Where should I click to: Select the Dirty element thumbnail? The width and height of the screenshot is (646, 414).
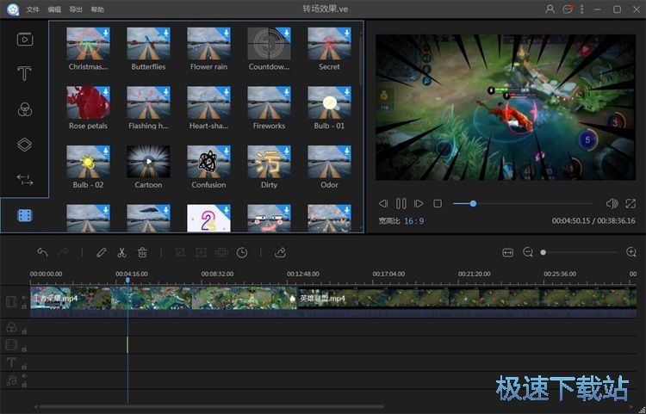click(x=269, y=162)
